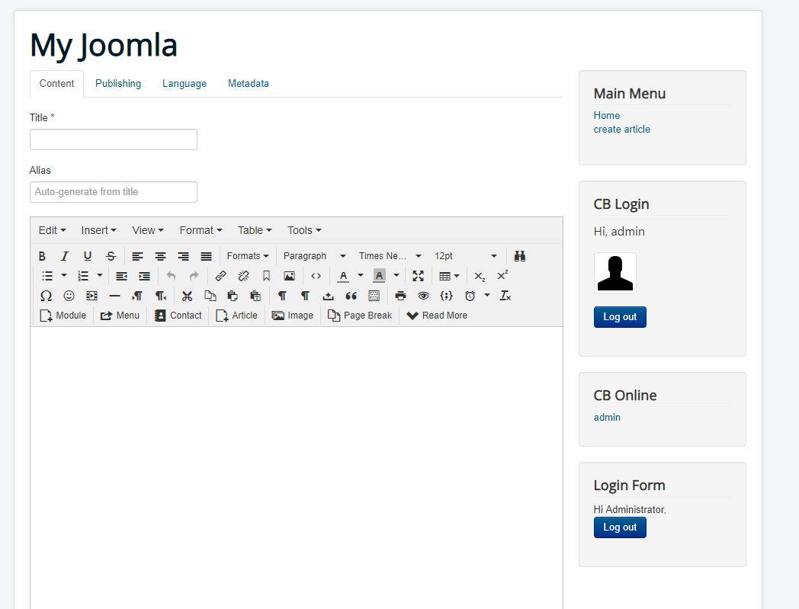Click the Title input field

pos(114,139)
